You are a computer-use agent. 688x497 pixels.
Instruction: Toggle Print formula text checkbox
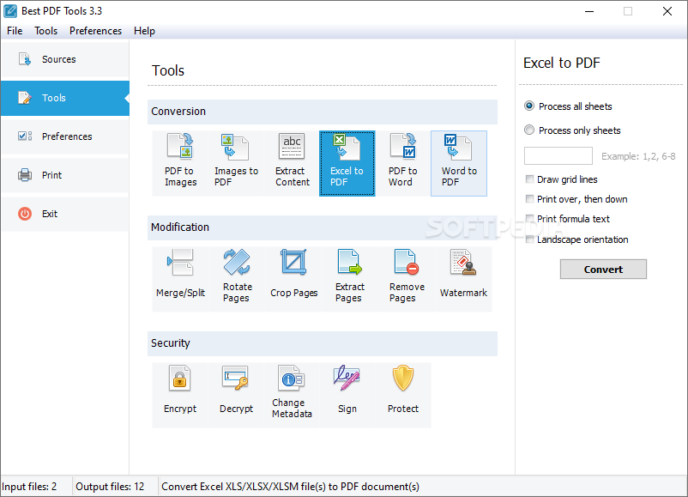[567, 219]
